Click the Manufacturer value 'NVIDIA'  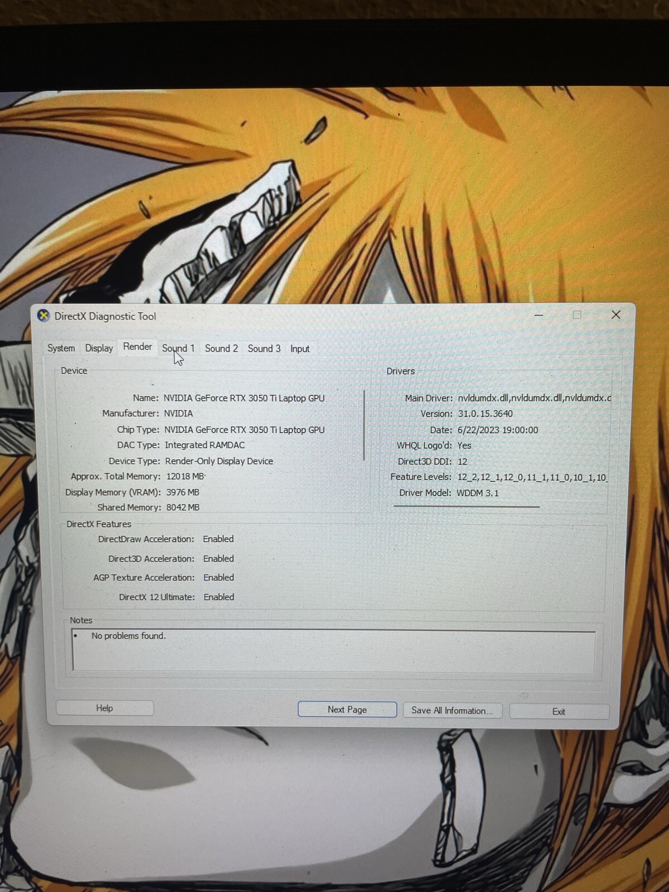tap(178, 414)
